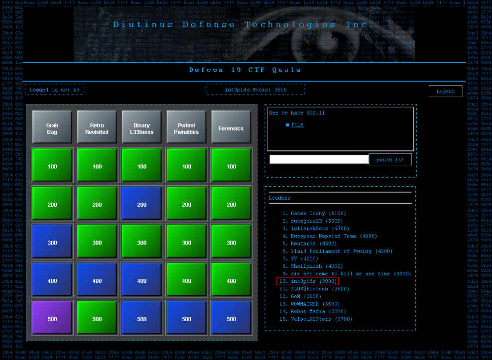Click the Leaders heading
Image resolution: width=492 pixels, height=360 pixels.
pyautogui.click(x=279, y=198)
